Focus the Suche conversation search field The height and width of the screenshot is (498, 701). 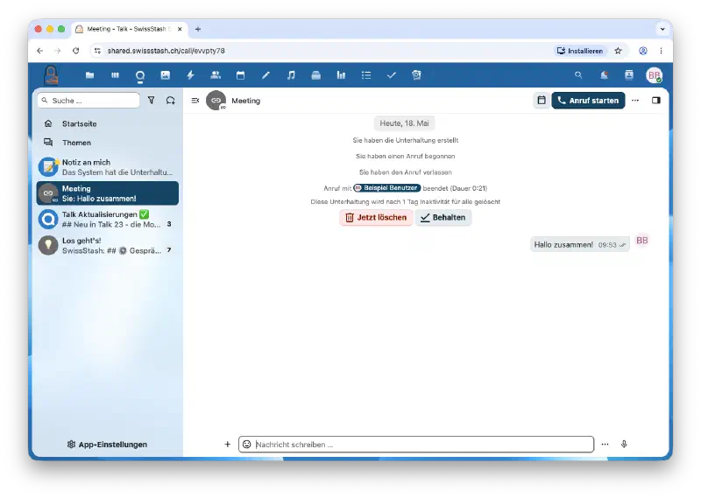pos(89,101)
